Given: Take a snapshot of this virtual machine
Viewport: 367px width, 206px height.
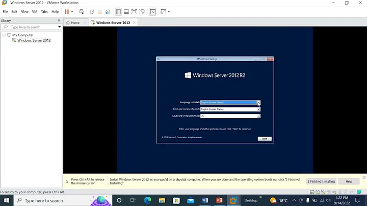Looking at the screenshot, I should point(92,12).
